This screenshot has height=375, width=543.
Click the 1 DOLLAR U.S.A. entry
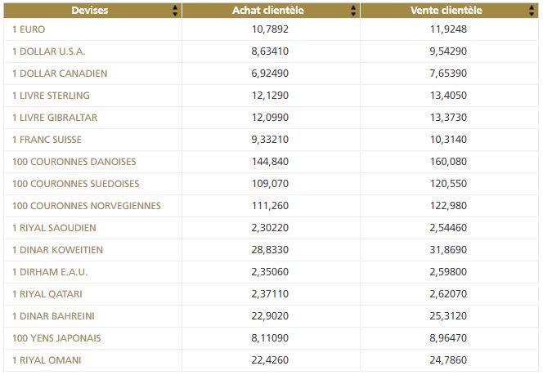click(x=48, y=51)
